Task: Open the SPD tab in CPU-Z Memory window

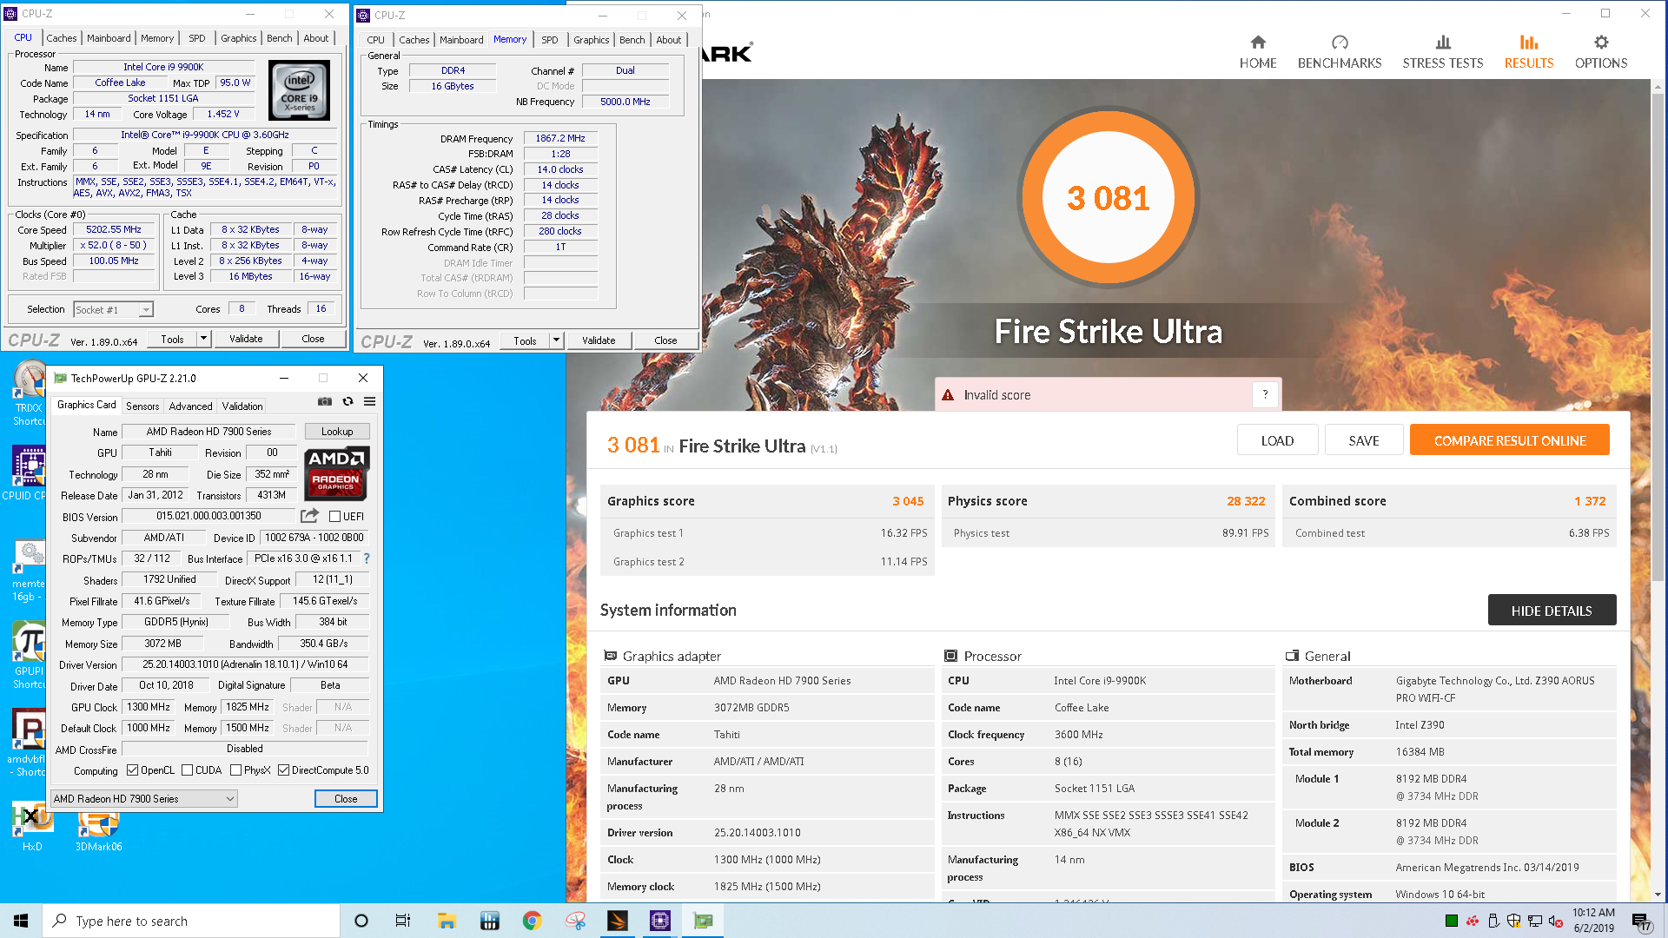Action: point(550,40)
